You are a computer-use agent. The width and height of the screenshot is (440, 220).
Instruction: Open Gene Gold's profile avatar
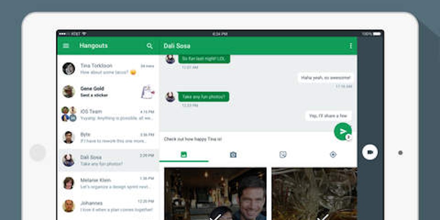pyautogui.click(x=68, y=92)
